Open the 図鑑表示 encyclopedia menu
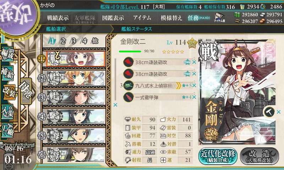Viewport: 284px width, 170px height. point(113,18)
